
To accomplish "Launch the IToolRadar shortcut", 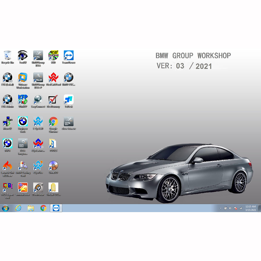I will click(x=38, y=189).
